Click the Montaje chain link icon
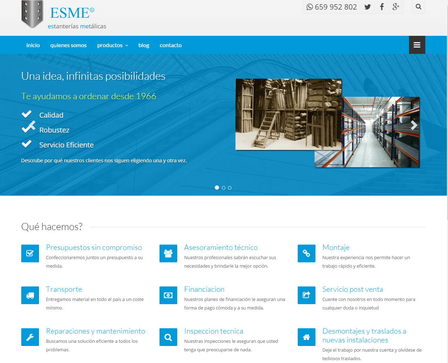This screenshot has height=363, width=448. coord(307,253)
